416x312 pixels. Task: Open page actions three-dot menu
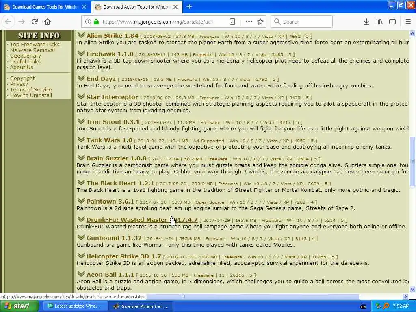point(249,22)
